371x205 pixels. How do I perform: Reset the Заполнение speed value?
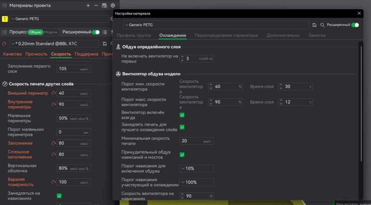click(x=54, y=143)
